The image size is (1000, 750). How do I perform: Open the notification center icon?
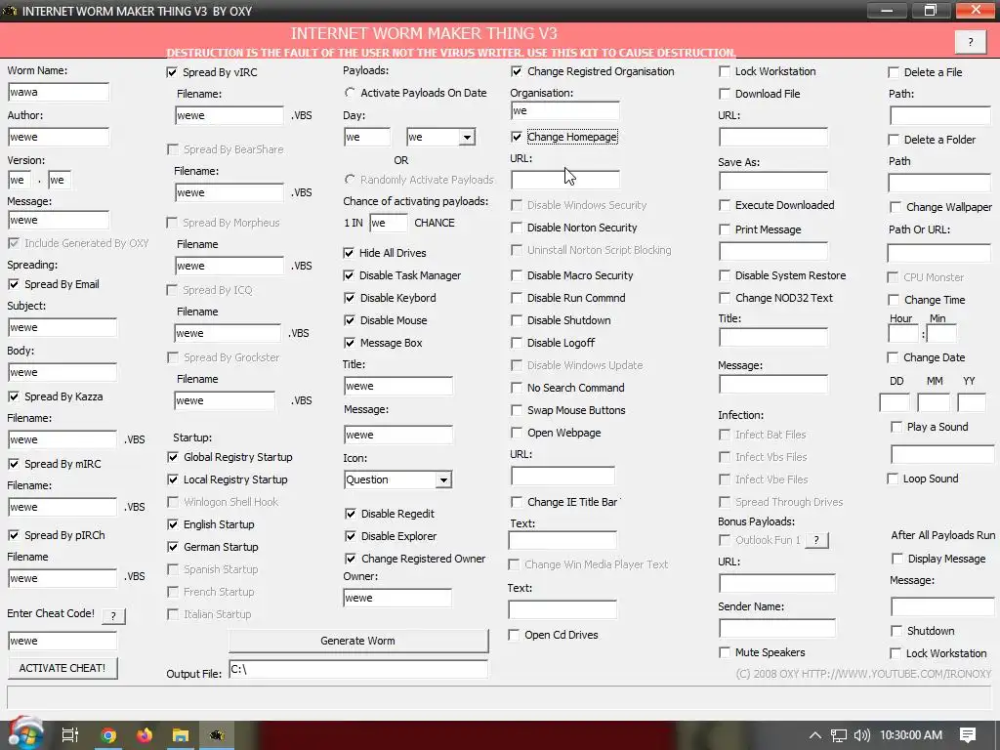click(968, 735)
